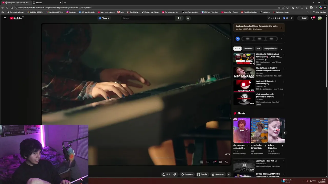Enter fullscreen in the video player
Viewport: 328px width, 184px height.
click(226, 162)
